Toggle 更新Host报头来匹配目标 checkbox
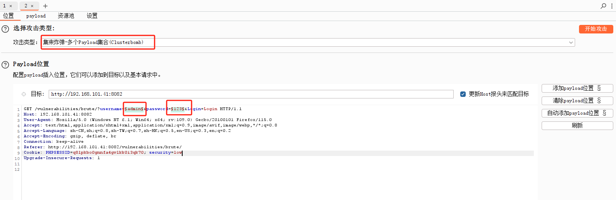This screenshot has height=200, width=616. 463,94
